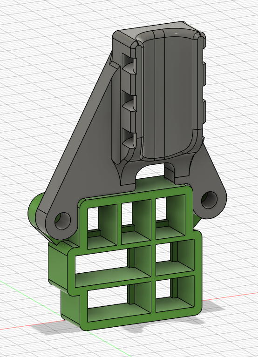Select the top notch on the clip's left side

[129, 64]
